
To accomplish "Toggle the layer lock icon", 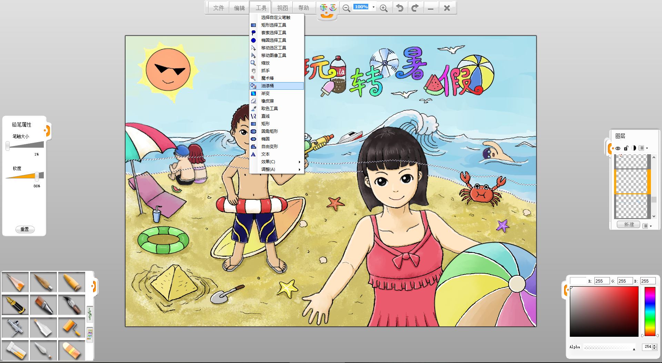I will click(x=626, y=148).
